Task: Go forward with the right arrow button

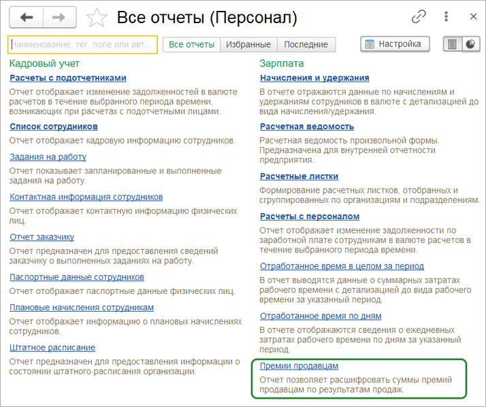Action: [59, 18]
